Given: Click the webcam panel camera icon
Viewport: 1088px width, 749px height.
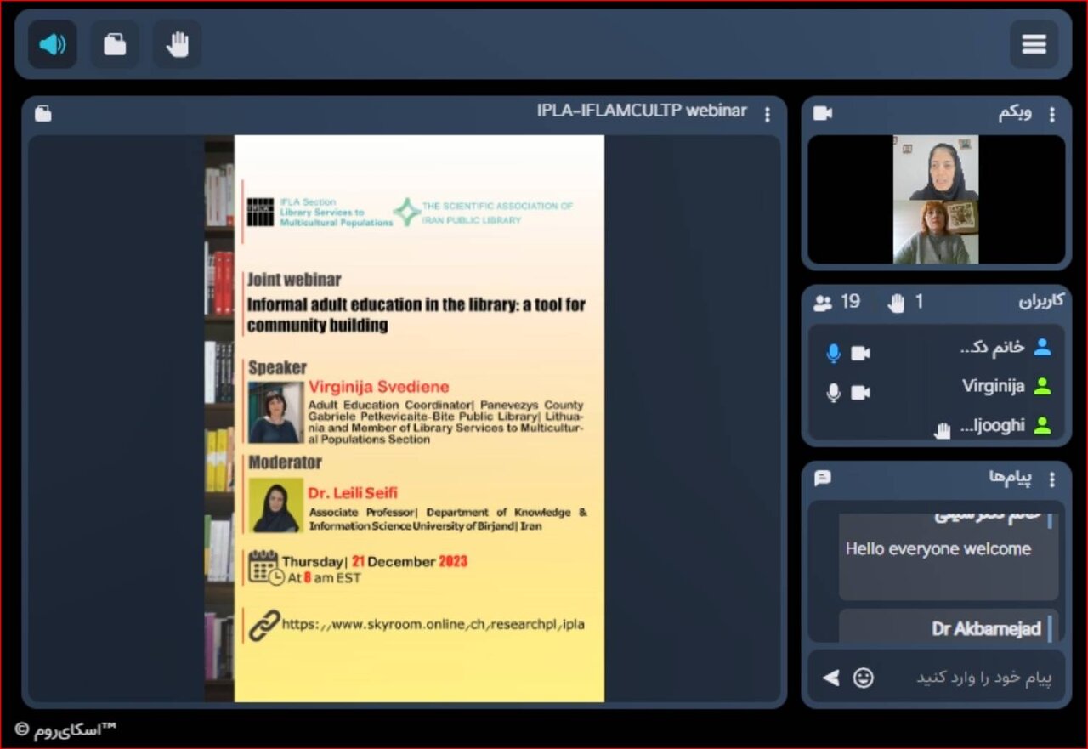Looking at the screenshot, I should (822, 113).
